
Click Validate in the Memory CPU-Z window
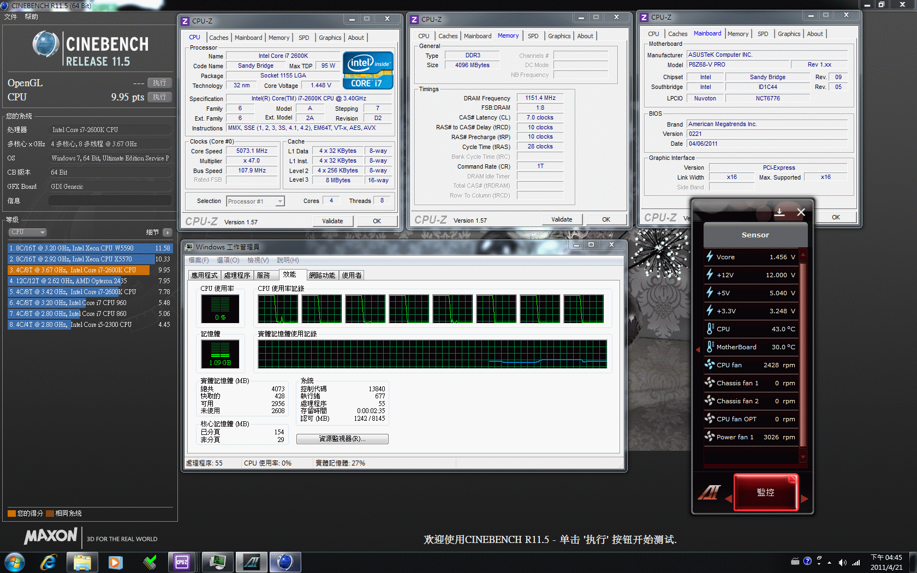tap(562, 219)
